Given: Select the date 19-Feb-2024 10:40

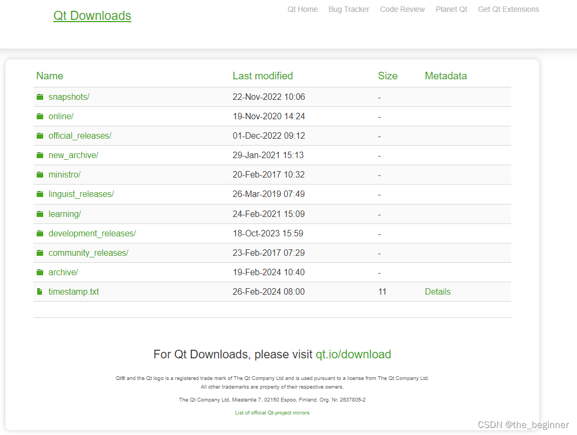Looking at the screenshot, I should (269, 273).
